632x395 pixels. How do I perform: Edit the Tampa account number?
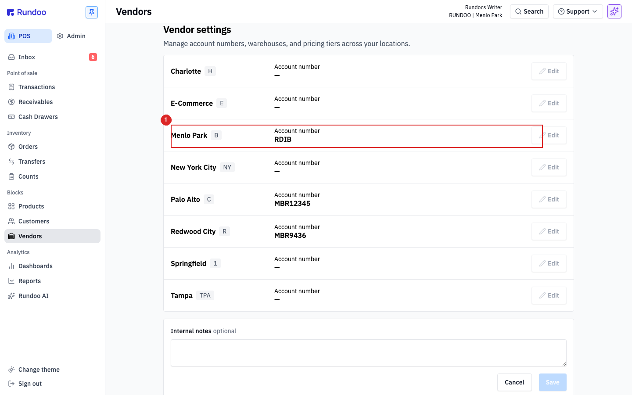549,295
